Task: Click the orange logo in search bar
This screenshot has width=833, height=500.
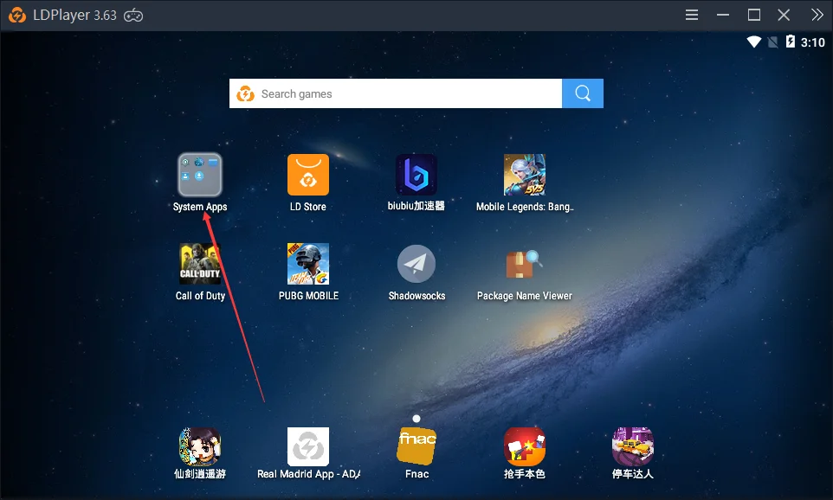Action: tap(245, 93)
